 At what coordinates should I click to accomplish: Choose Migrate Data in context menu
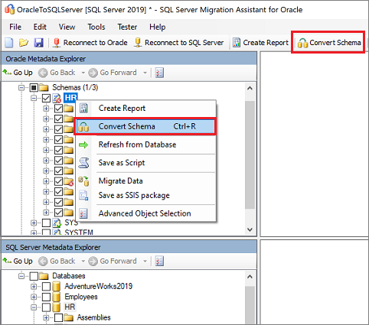pyautogui.click(x=145, y=181)
